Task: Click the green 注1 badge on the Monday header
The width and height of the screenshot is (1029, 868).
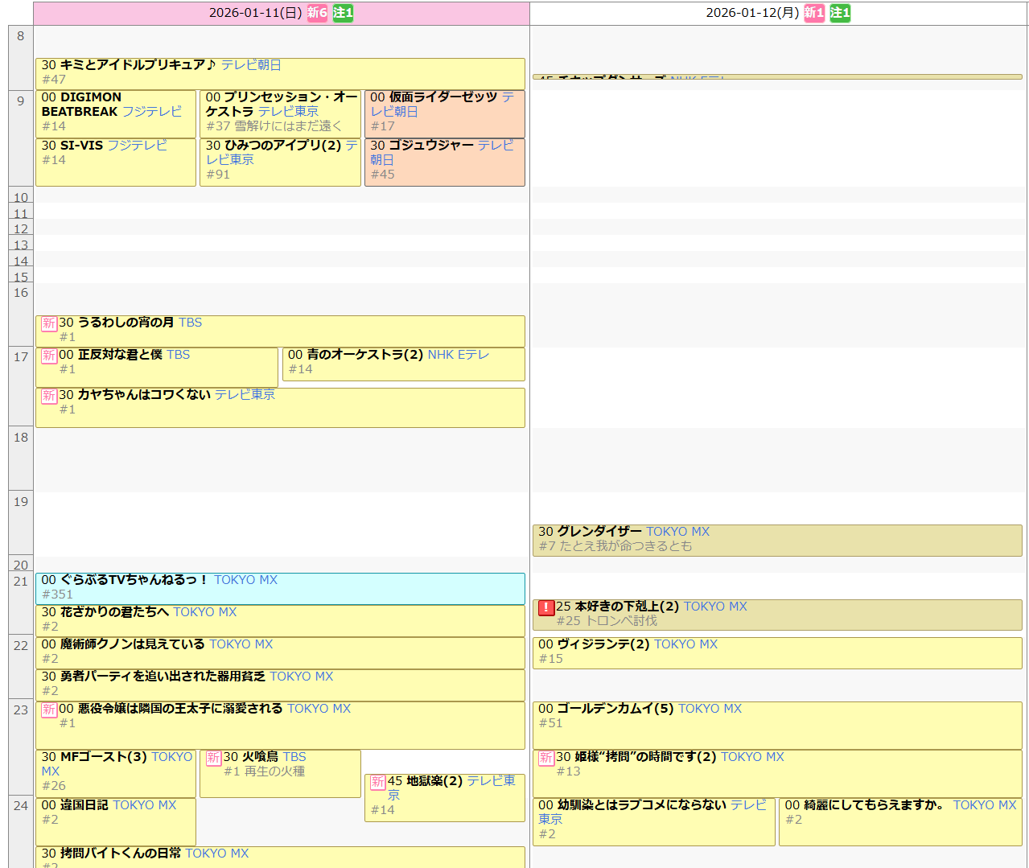Action: [840, 13]
